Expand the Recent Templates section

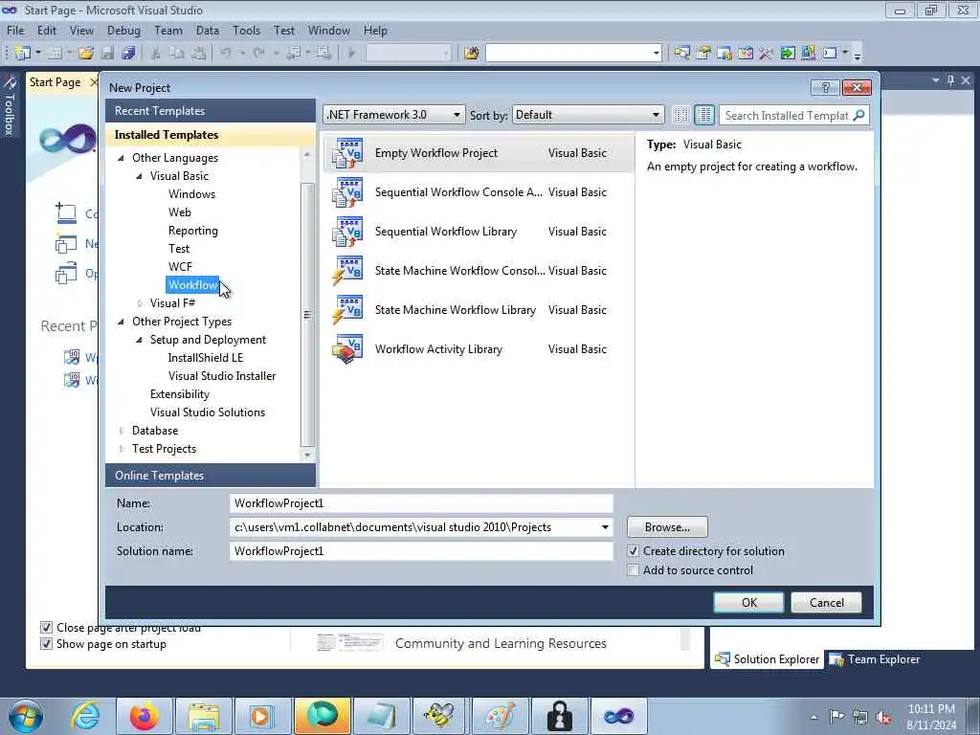tap(211, 111)
